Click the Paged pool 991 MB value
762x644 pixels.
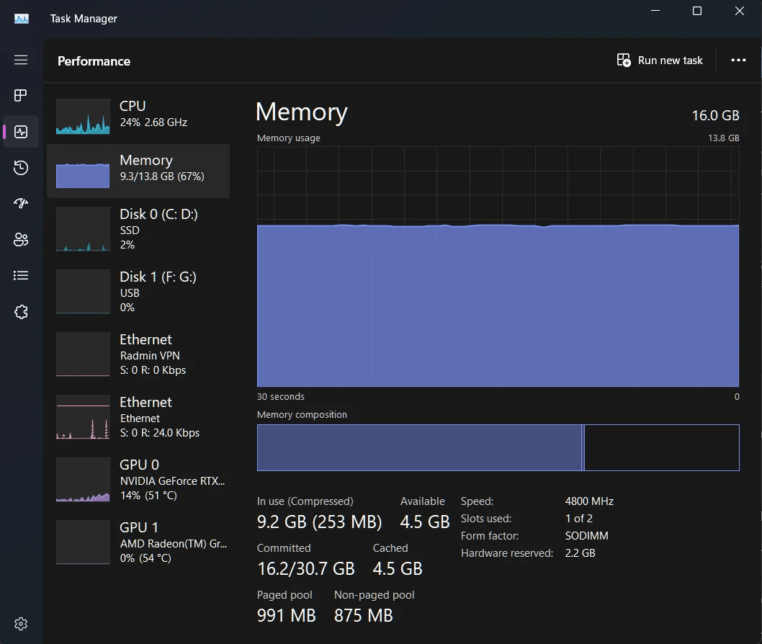(286, 615)
